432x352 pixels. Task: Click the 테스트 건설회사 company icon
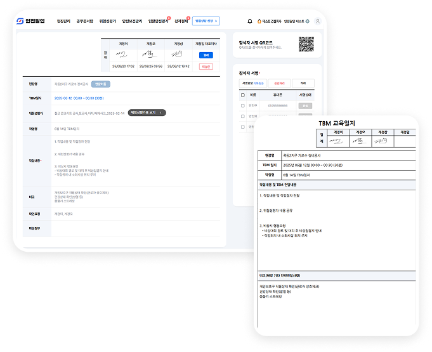(x=259, y=21)
